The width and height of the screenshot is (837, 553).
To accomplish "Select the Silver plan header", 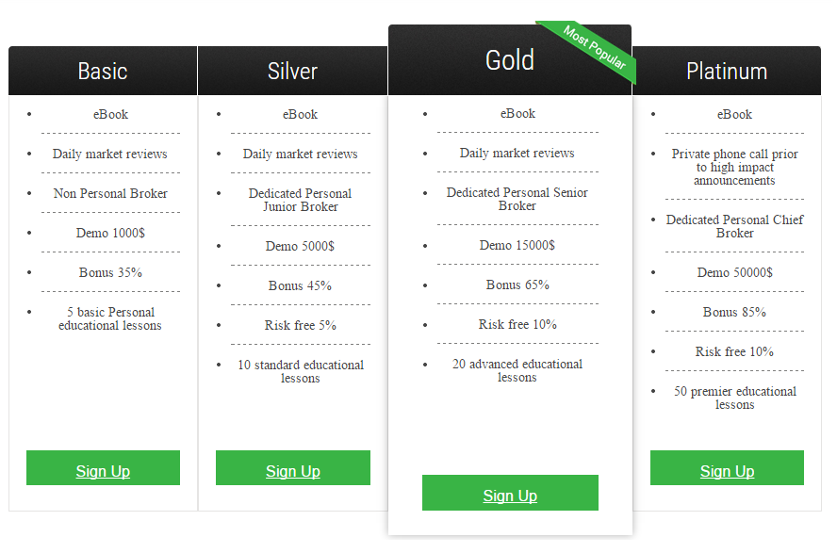I will (292, 71).
